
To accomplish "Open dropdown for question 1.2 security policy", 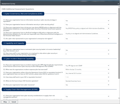I will click(87, 25).
